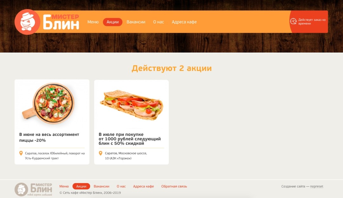Open Меню in the top navigation
343x198 pixels.
pyautogui.click(x=93, y=22)
